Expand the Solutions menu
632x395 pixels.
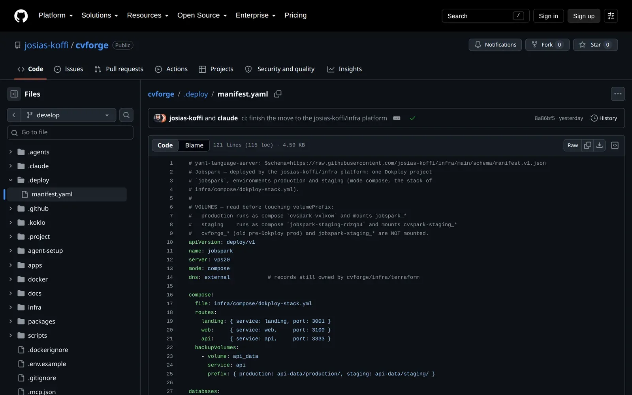(100, 15)
